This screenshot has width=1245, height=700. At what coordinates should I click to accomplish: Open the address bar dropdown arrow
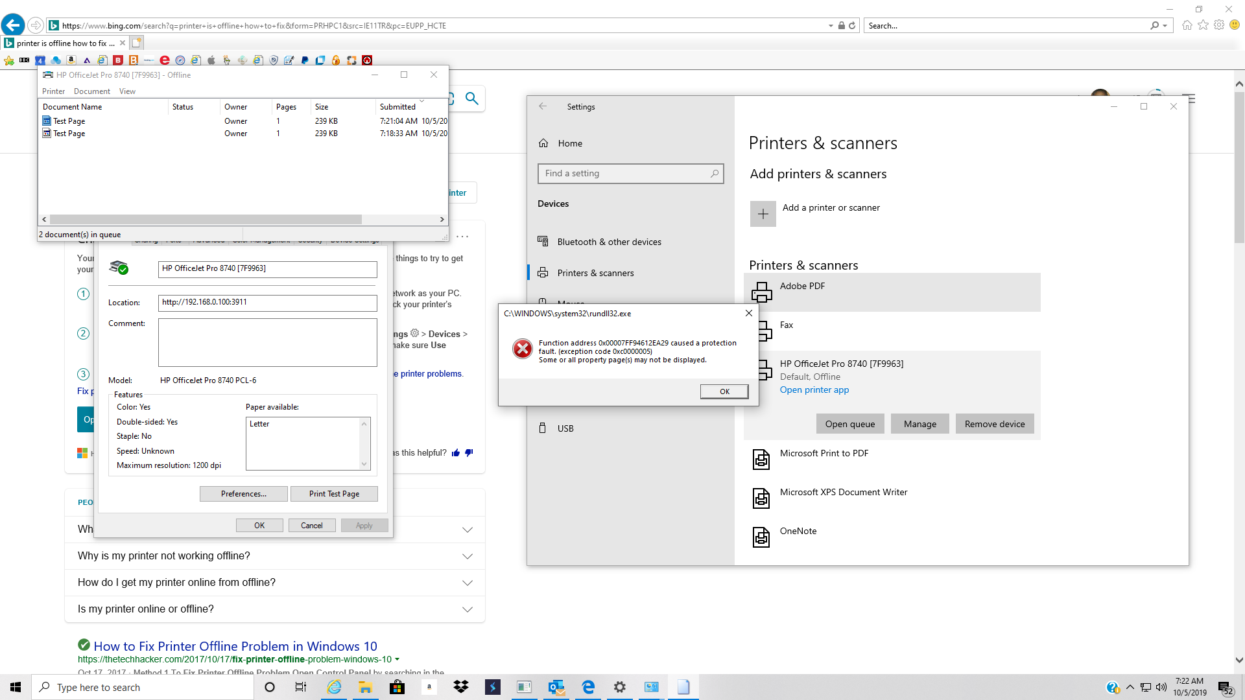[831, 25]
